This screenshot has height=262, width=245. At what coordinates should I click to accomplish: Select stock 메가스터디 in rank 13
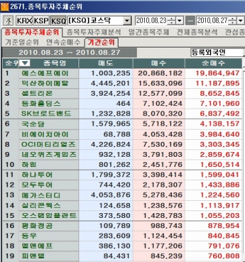click(41, 195)
